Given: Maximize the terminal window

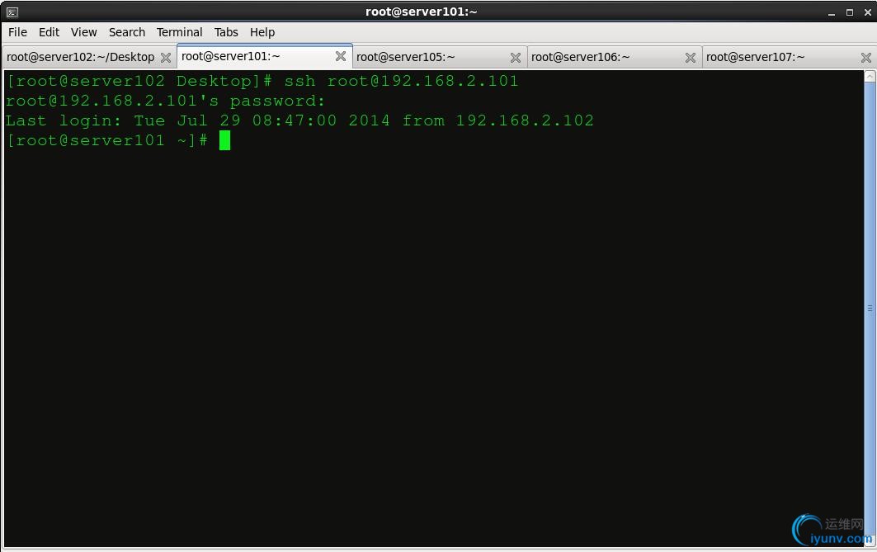Looking at the screenshot, I should coord(850,12).
